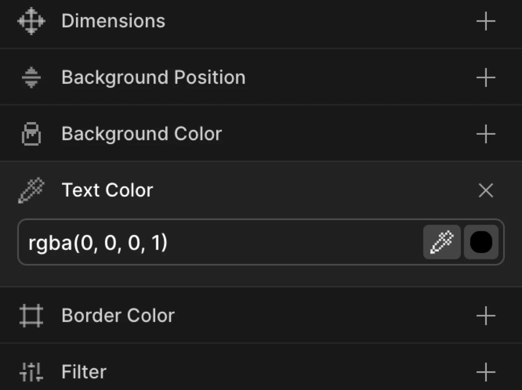Click the Dimensions row label
This screenshot has height=390, width=522.
pyautogui.click(x=113, y=21)
